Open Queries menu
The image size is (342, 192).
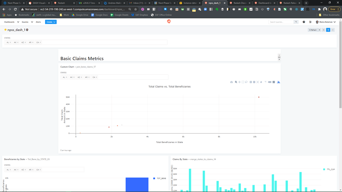(27, 22)
